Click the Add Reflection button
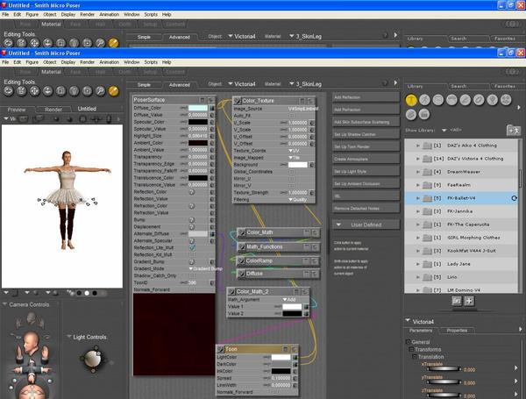Screen dimensions: 526x399 [x=366, y=97]
